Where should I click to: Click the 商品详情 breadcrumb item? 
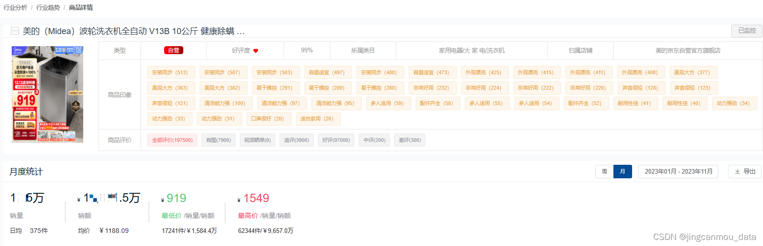pos(81,7)
